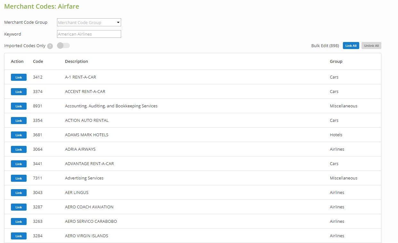Link the AERO VIRGIN ISLANDS code
Screen dimensions: 398x243
pyautogui.click(x=19, y=236)
